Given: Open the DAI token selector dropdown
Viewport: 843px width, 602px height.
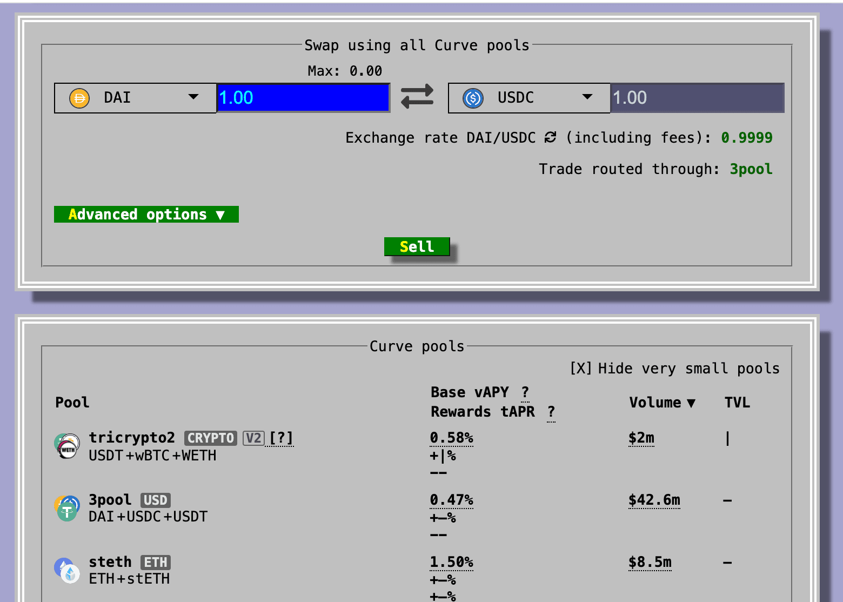Looking at the screenshot, I should click(193, 98).
